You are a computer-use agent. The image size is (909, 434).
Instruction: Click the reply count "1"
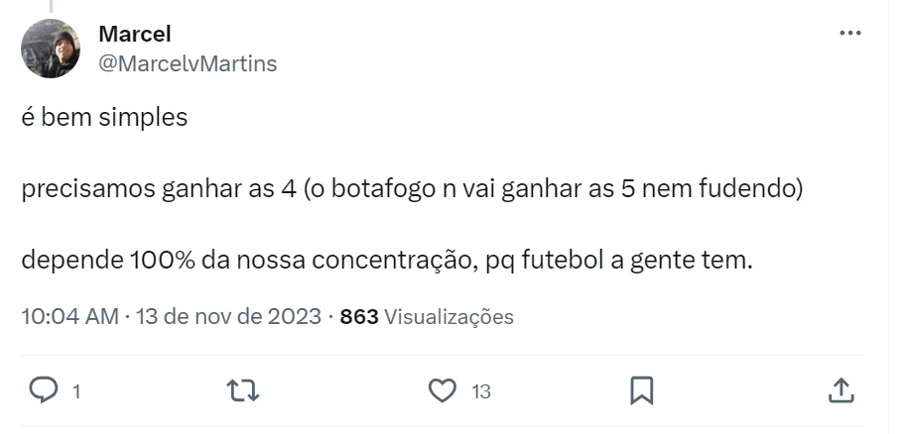coord(76,391)
